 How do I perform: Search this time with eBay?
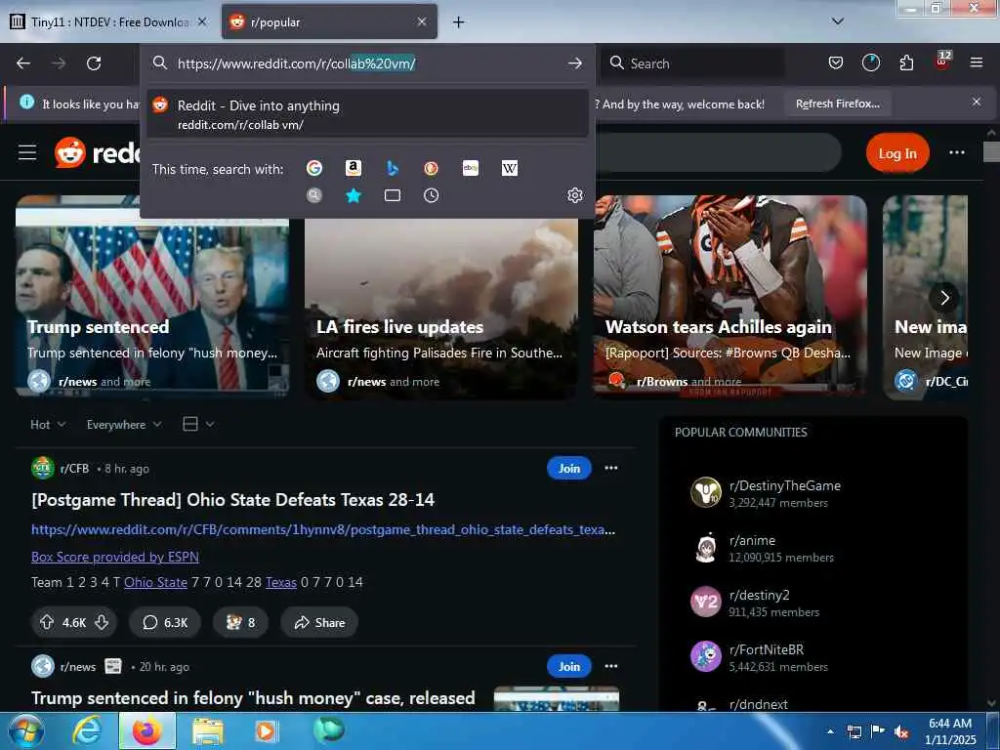(471, 168)
